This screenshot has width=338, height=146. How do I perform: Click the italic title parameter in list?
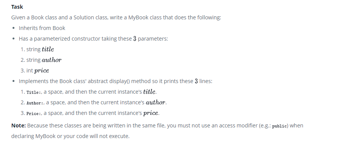pyautogui.click(x=48, y=49)
